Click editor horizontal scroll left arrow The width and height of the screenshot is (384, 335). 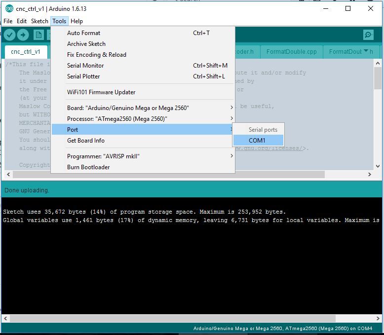(x=8, y=174)
